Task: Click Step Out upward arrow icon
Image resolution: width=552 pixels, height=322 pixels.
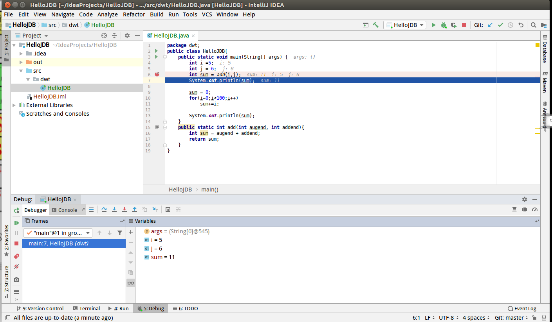Action: pyautogui.click(x=135, y=209)
